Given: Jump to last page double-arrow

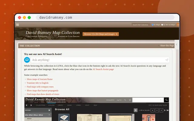Looking at the screenshot, I should tap(168, 110).
